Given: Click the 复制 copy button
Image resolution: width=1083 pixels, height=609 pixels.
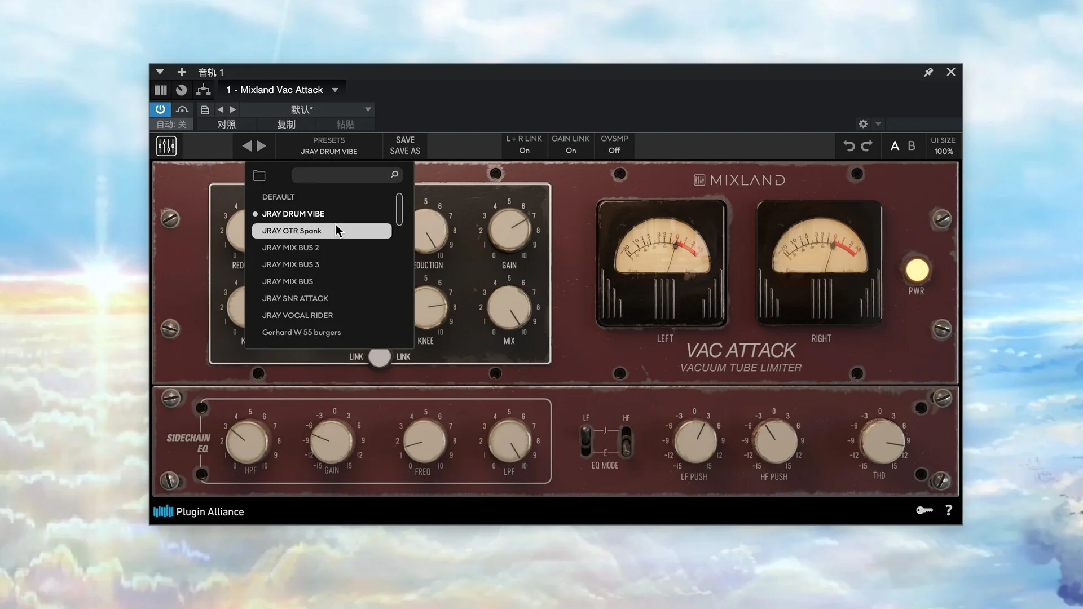Looking at the screenshot, I should (286, 124).
